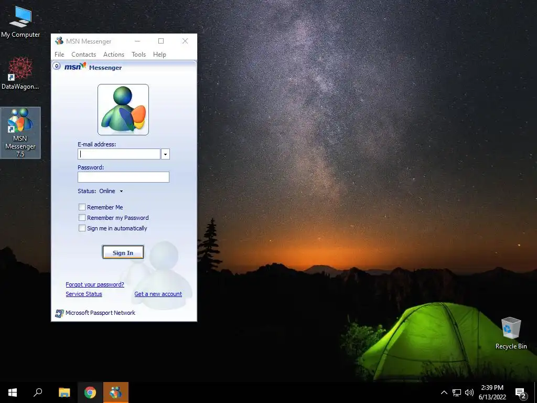Image resolution: width=537 pixels, height=403 pixels.
Task: Expand the E-mail address dropdown arrow
Action: pos(165,154)
